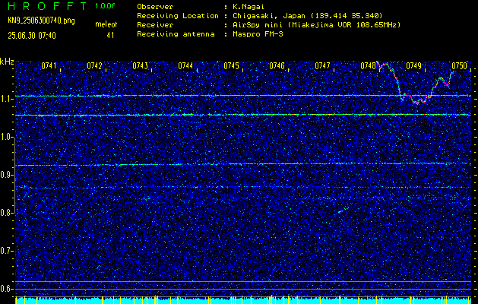The width and height of the screenshot is (478, 304).
Task: Click the 0.9 kHz axis label
Action: click(x=6, y=175)
